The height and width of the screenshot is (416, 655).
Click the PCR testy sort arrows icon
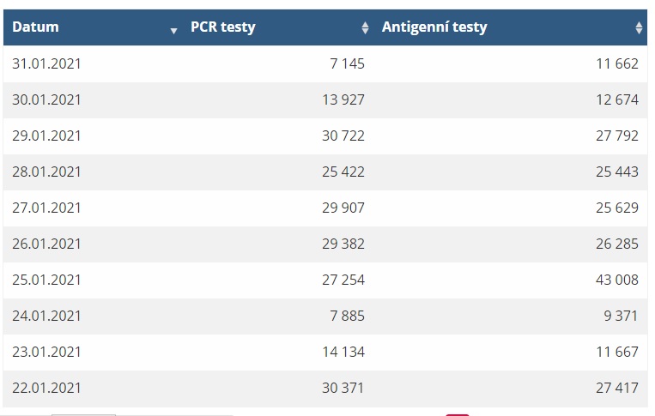pyautogui.click(x=365, y=27)
